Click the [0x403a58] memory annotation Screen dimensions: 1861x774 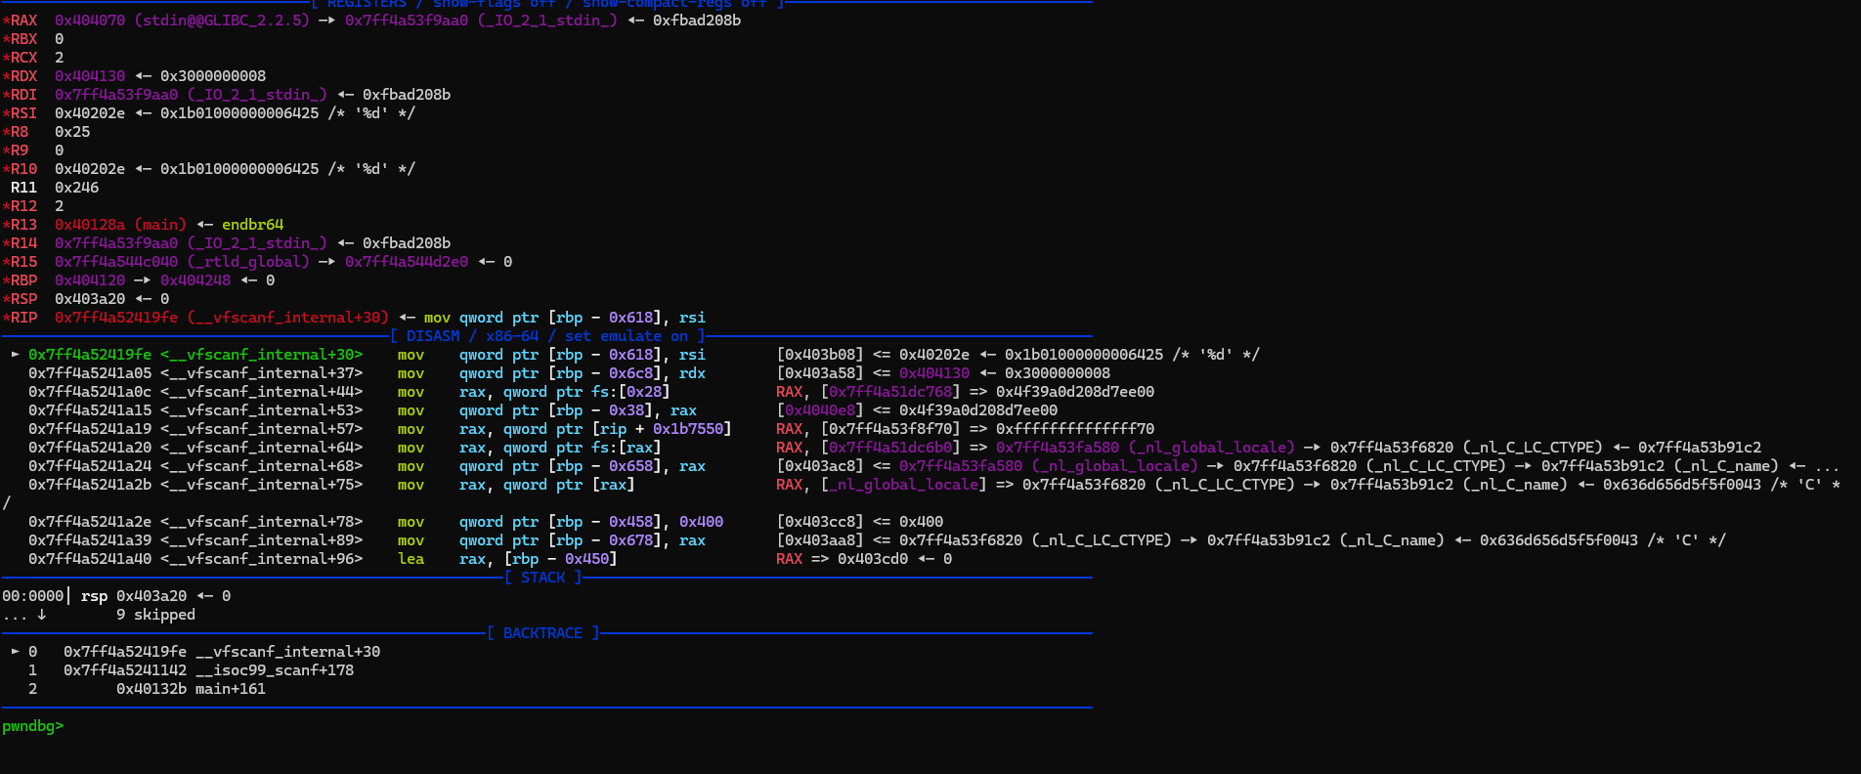pos(820,373)
